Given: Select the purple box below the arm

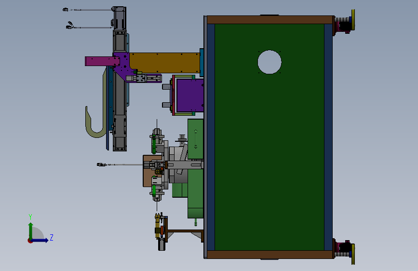Looking at the screenshot, I should tap(190, 95).
